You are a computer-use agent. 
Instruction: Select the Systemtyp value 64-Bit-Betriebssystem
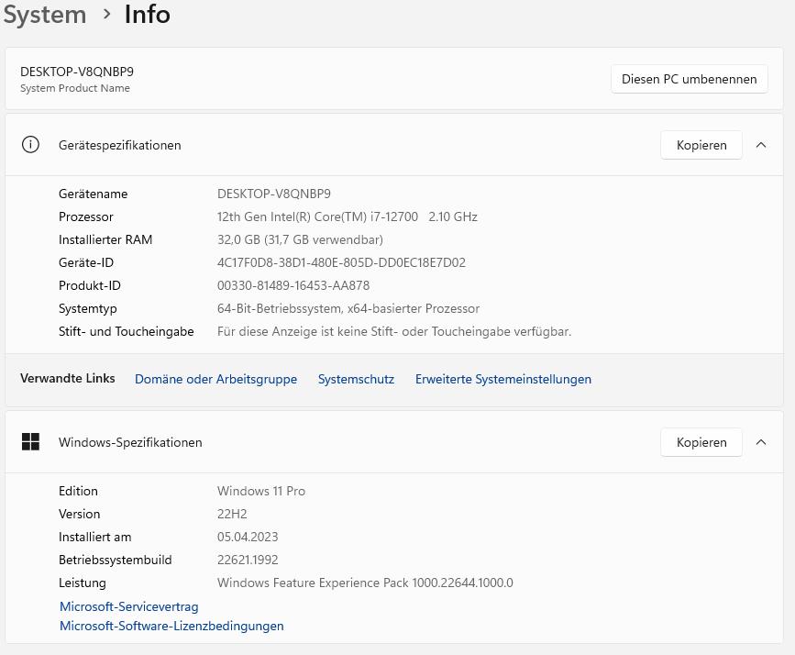pos(348,308)
